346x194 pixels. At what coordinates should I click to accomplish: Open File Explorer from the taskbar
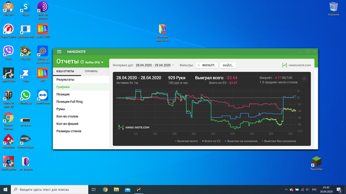pyautogui.click(x=116, y=190)
